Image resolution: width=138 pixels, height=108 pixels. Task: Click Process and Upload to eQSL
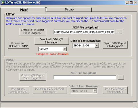click(18, 90)
